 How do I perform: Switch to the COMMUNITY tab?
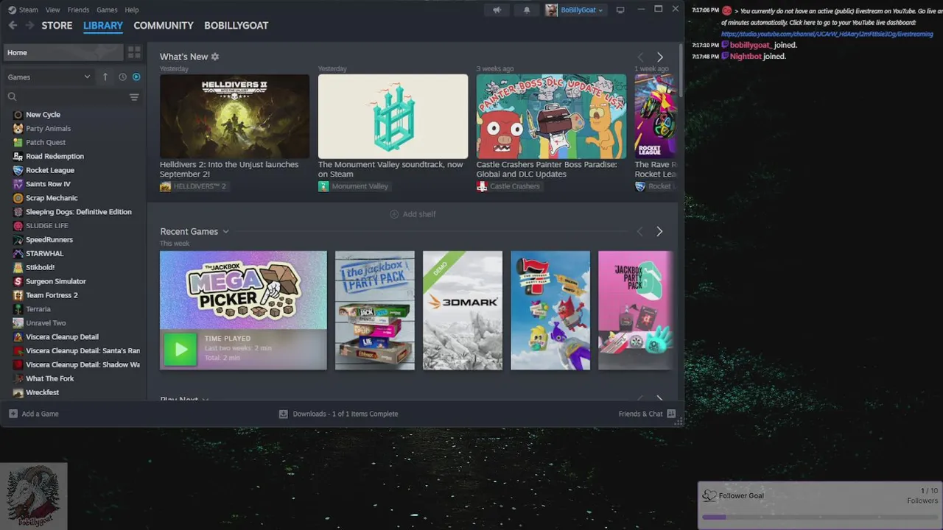point(164,25)
